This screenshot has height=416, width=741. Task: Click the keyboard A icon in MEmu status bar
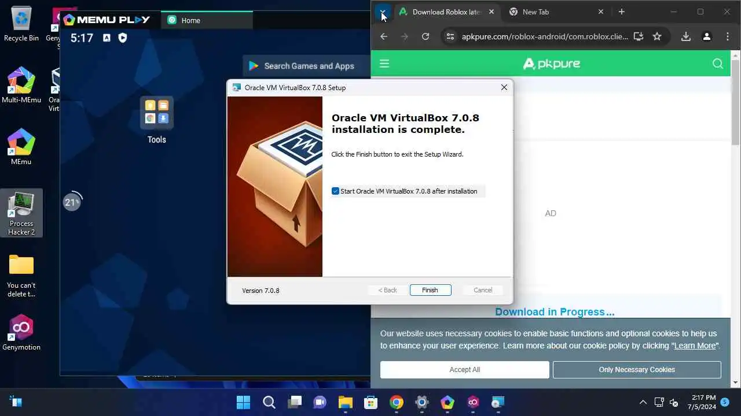107,38
